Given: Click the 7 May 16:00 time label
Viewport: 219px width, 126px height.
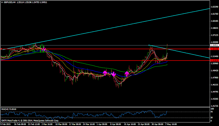Looking at the screenshot, I should click(171, 124).
